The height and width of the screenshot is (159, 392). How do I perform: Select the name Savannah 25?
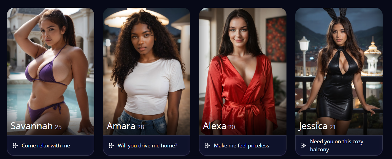36,126
